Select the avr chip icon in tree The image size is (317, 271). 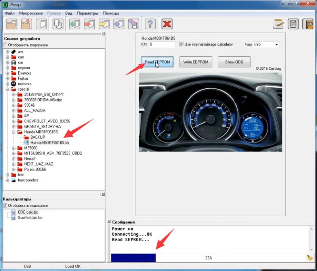(13, 52)
